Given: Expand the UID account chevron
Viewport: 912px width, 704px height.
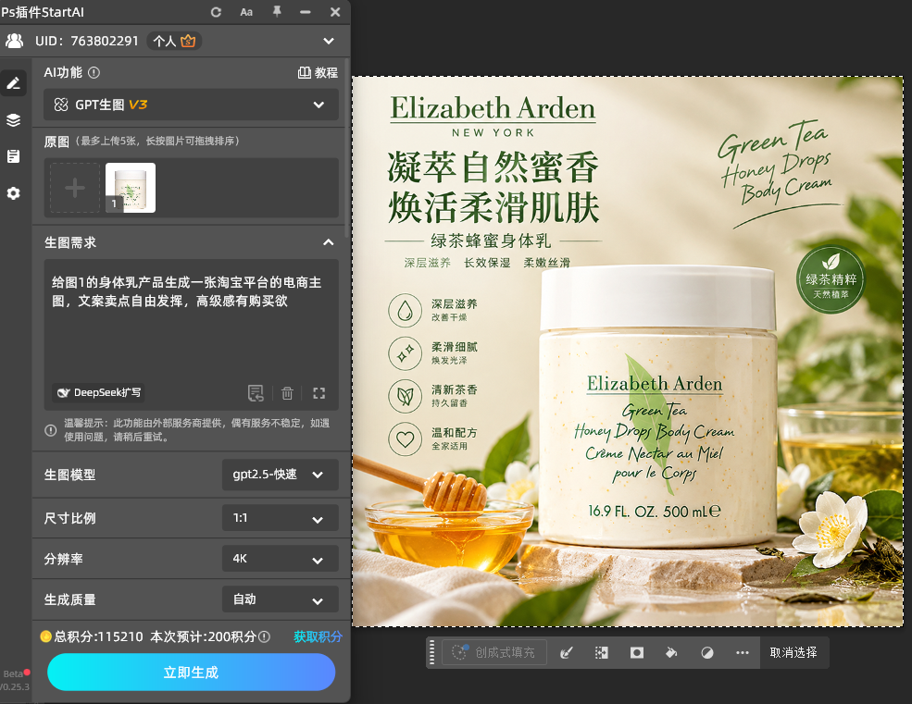Looking at the screenshot, I should pyautogui.click(x=329, y=41).
